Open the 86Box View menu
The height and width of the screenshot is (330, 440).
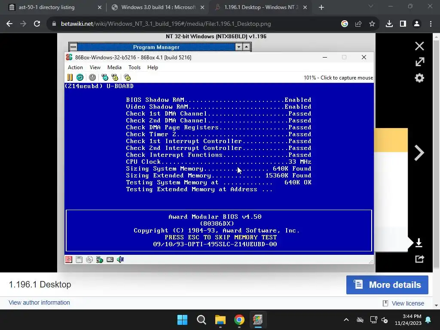[95, 67]
